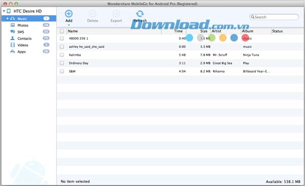Click the Export toolbar icon
The image size is (305, 186).
(x=116, y=14)
